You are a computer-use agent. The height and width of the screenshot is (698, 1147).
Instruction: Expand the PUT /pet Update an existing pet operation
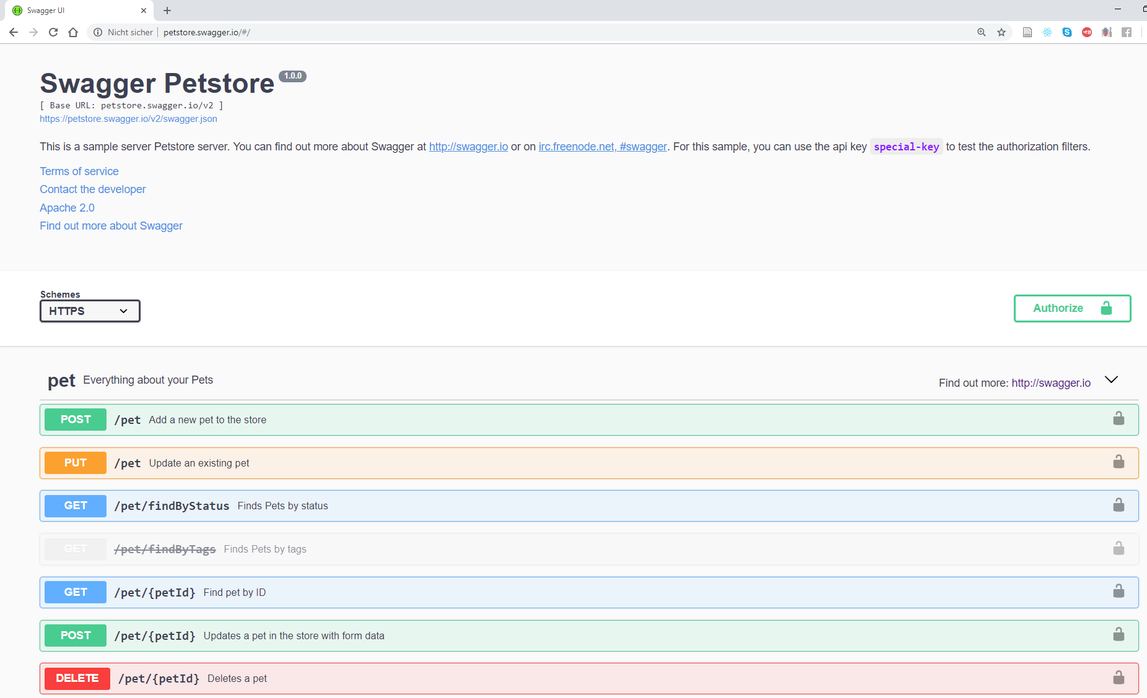(x=589, y=463)
